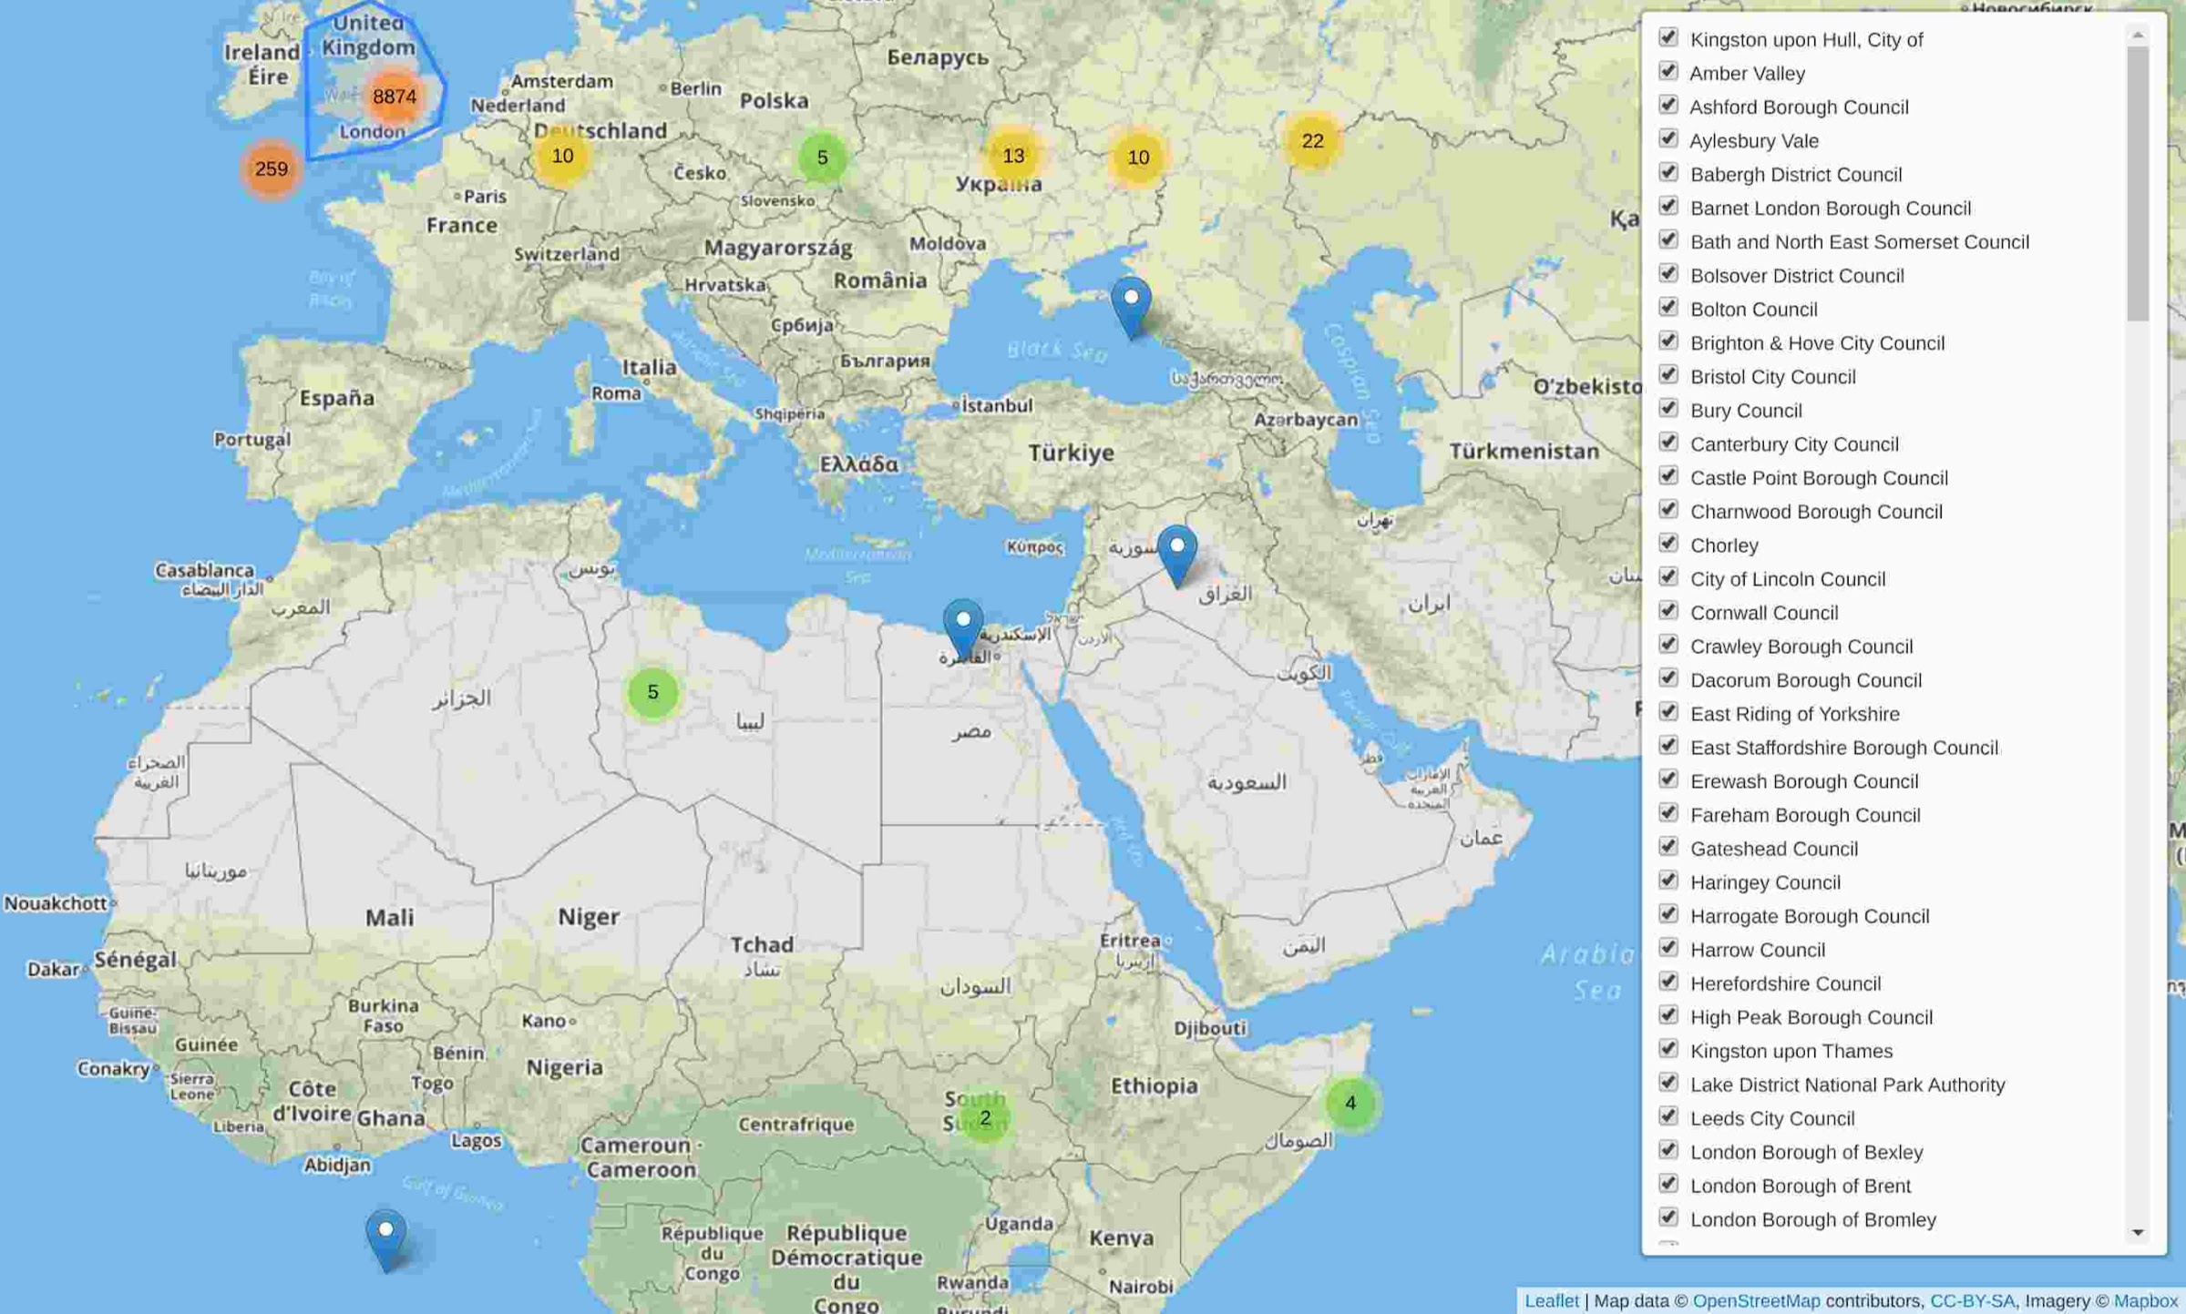Click the 13 cluster over Ukraine
The image size is (2186, 1314).
(x=1013, y=157)
